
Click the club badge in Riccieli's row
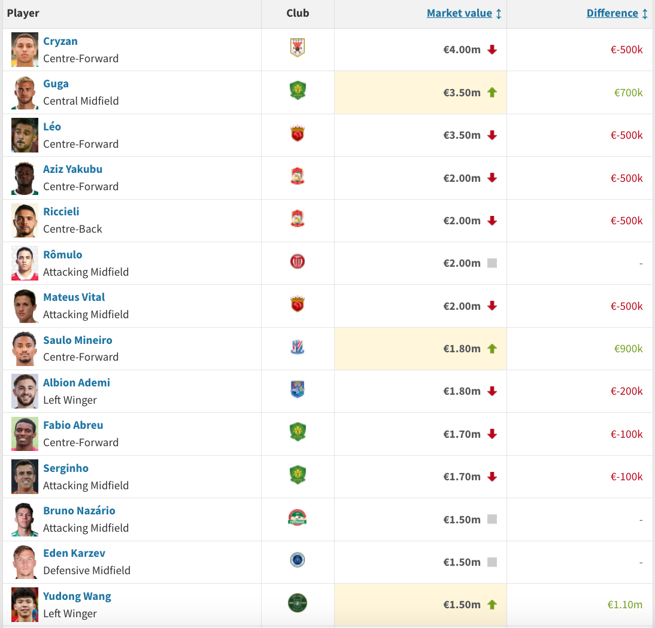(298, 219)
